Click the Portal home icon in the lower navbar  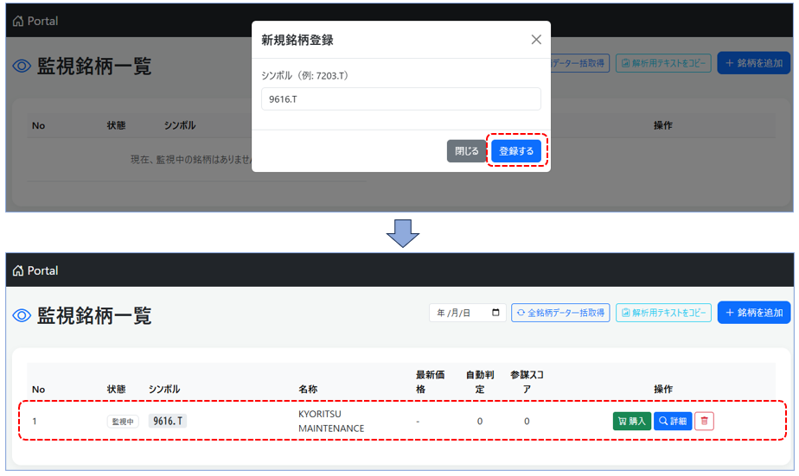18,271
